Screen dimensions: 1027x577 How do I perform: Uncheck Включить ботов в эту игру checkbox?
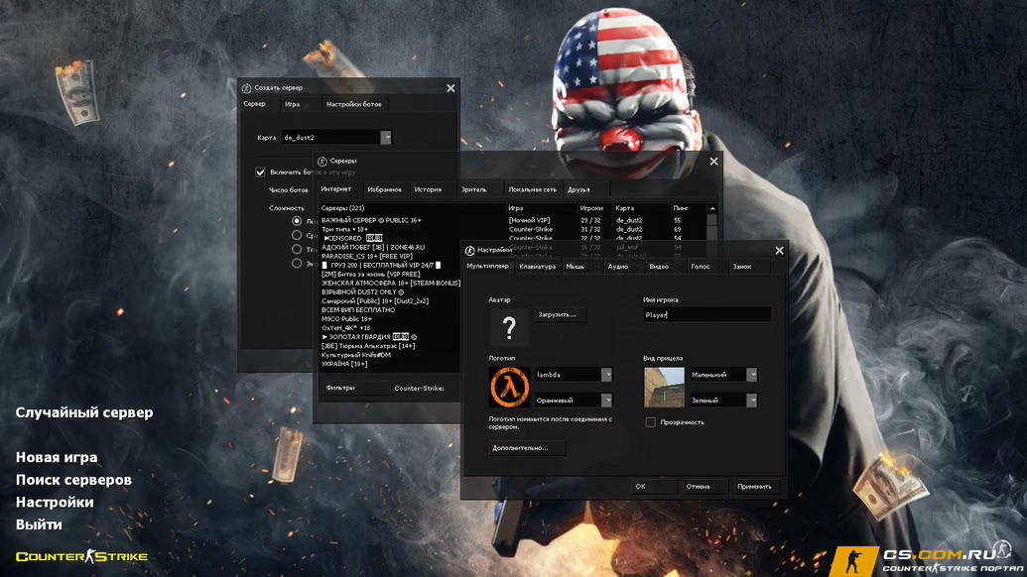[x=260, y=173]
